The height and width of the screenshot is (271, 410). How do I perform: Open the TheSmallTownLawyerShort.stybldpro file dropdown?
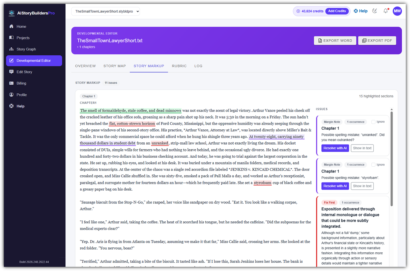[106, 11]
